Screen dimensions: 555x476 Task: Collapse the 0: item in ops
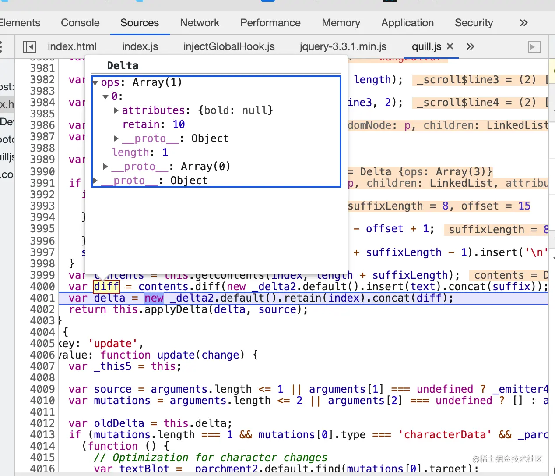coord(105,96)
